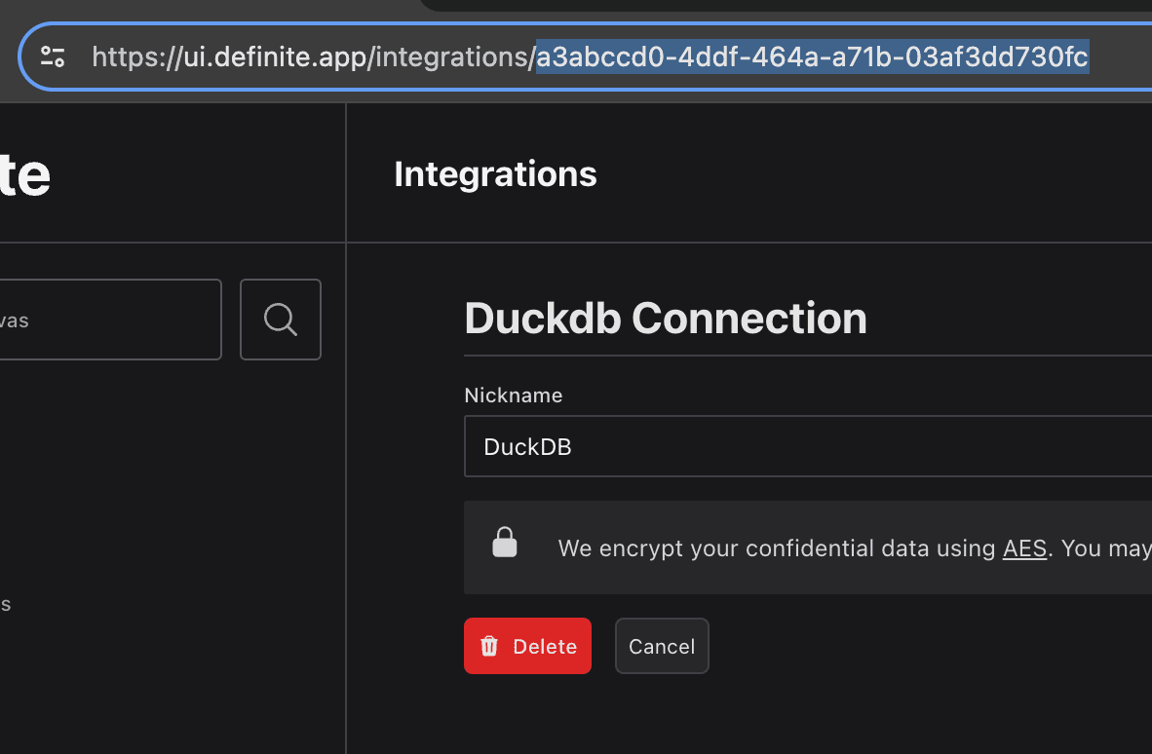Cancel the Duckdb connection edit

click(662, 646)
